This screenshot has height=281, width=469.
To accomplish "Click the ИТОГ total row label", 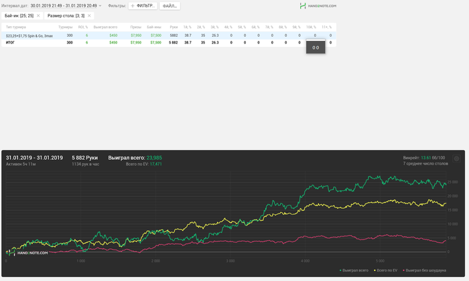I will click(x=10, y=42).
